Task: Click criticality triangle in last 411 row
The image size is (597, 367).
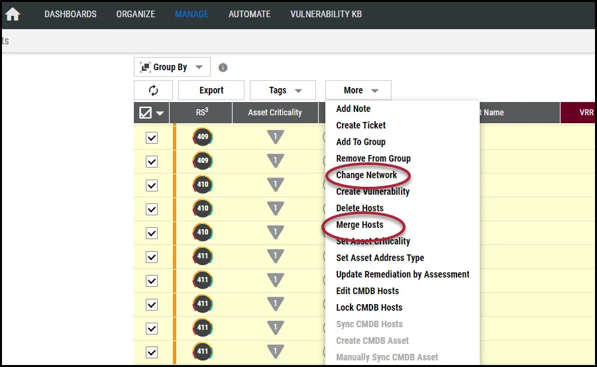Action: click(x=275, y=351)
